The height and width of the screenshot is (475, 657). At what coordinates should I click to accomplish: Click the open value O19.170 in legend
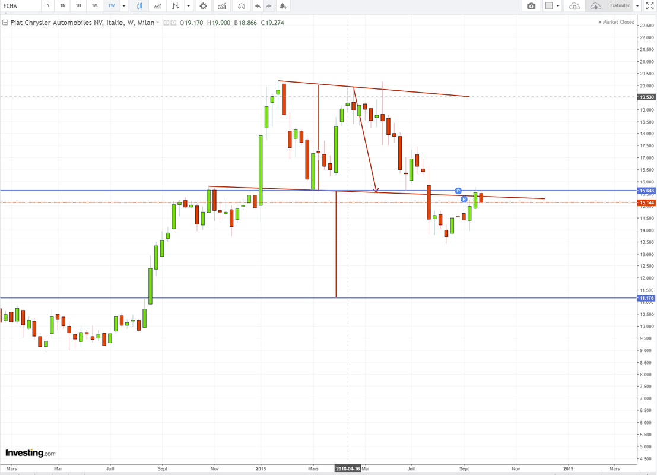pyautogui.click(x=192, y=23)
